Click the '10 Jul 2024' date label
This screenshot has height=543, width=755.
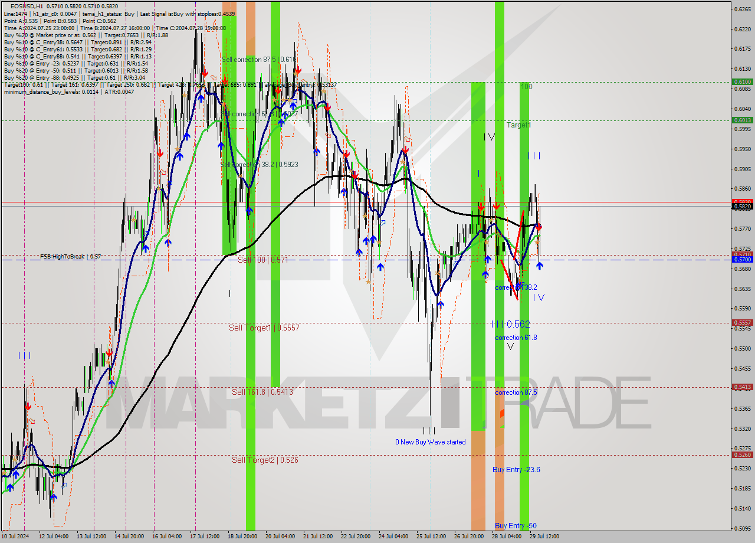click(17, 537)
